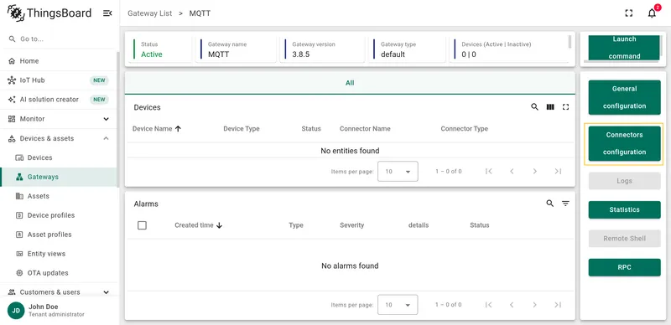Click the status cards scrollbar
The height and width of the screenshot is (325, 671).
pyautogui.click(x=570, y=42)
